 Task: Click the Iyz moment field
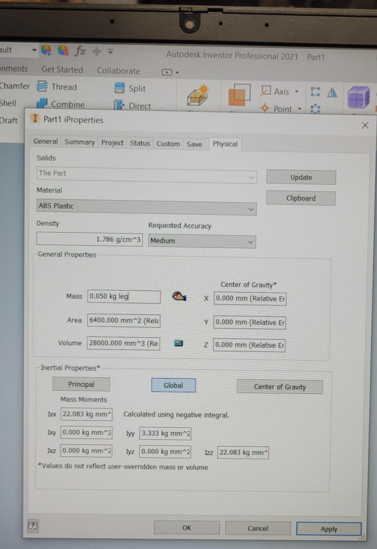pyautogui.click(x=165, y=452)
